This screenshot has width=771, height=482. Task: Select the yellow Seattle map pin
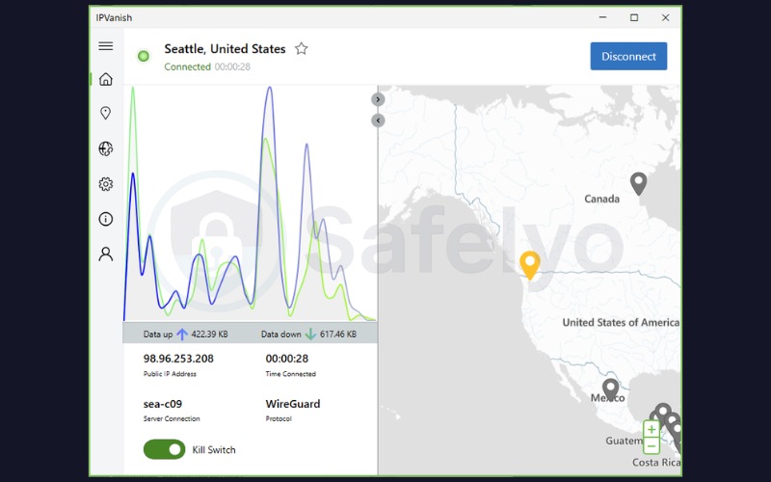pyautogui.click(x=529, y=266)
